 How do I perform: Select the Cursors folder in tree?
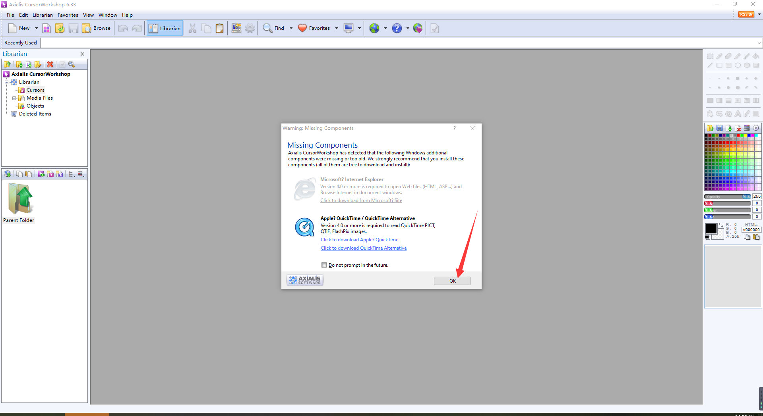(35, 90)
